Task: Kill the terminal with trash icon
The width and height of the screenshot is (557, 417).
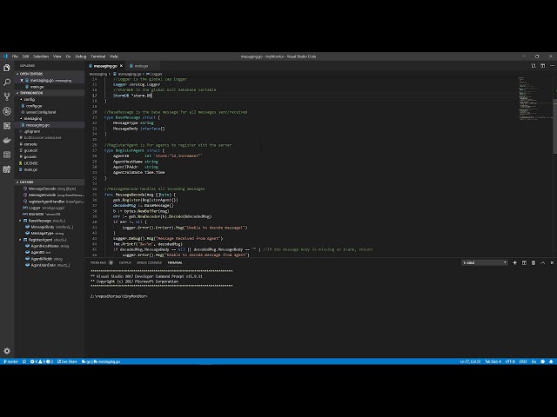Action: tap(534, 262)
